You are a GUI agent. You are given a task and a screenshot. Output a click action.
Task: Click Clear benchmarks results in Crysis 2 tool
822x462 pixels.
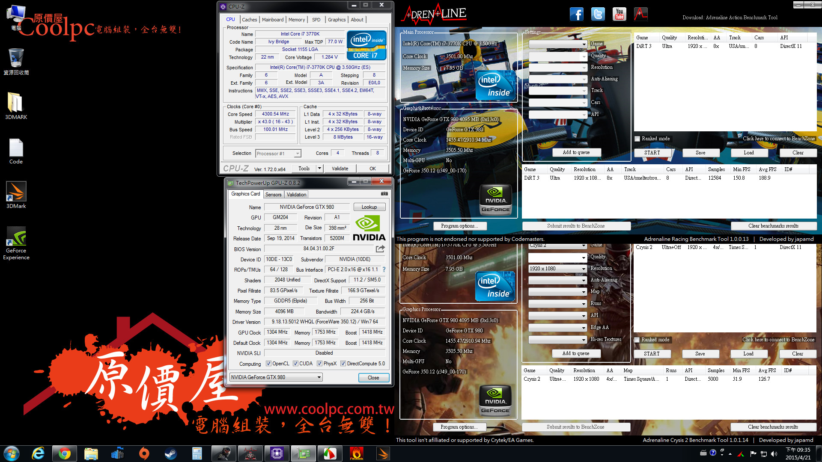click(773, 427)
